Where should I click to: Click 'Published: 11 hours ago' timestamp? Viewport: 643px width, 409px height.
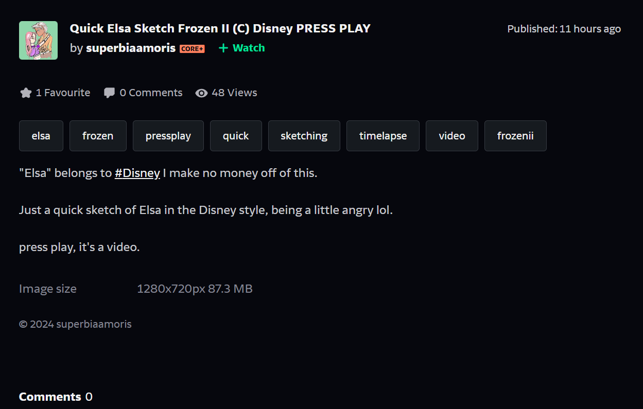(x=564, y=29)
